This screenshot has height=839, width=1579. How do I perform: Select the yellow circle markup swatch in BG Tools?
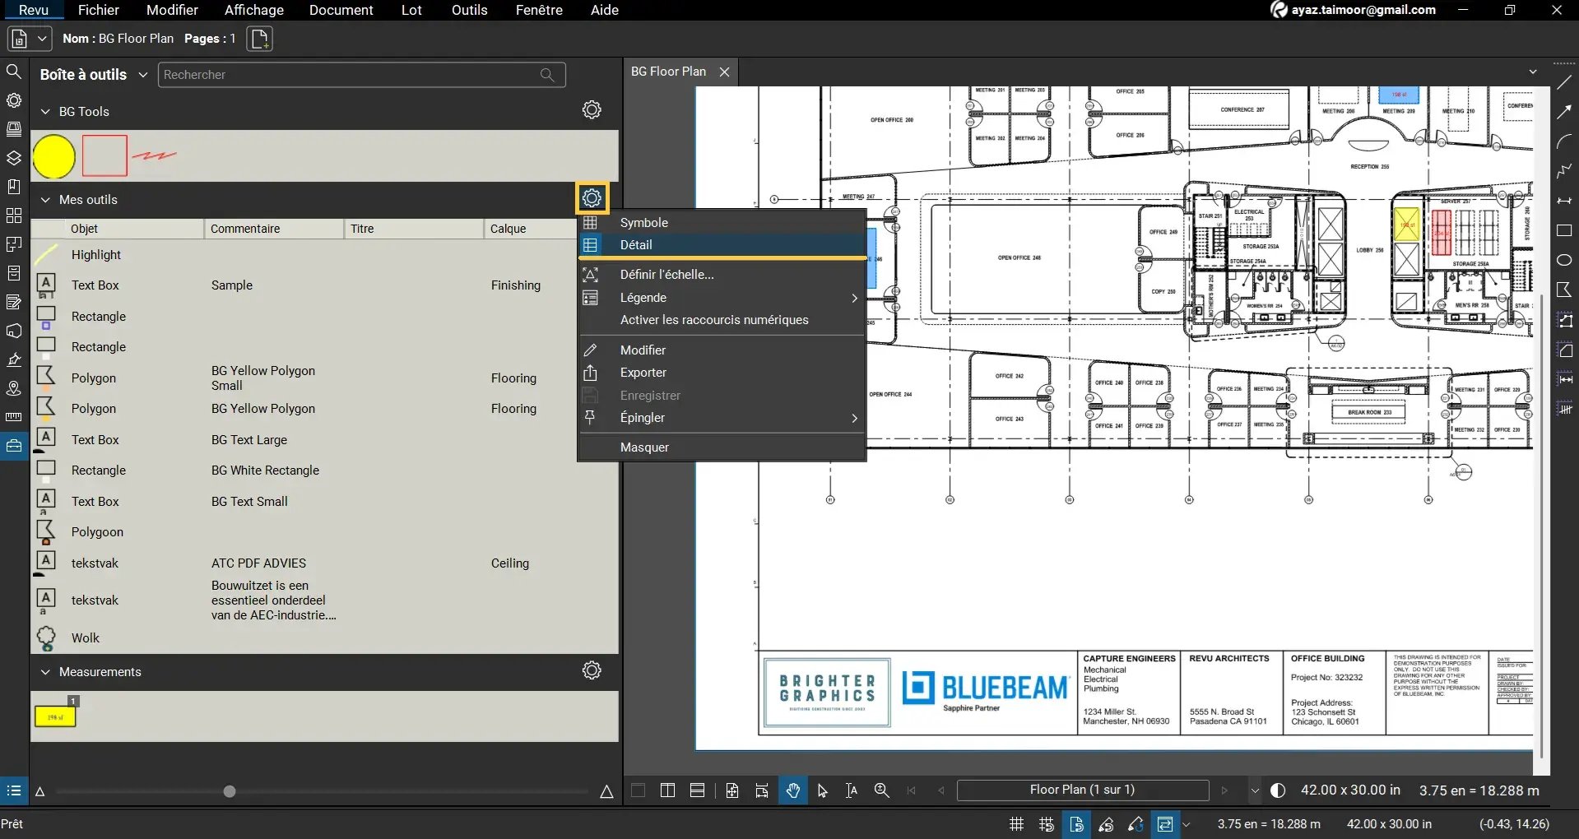[x=53, y=155]
